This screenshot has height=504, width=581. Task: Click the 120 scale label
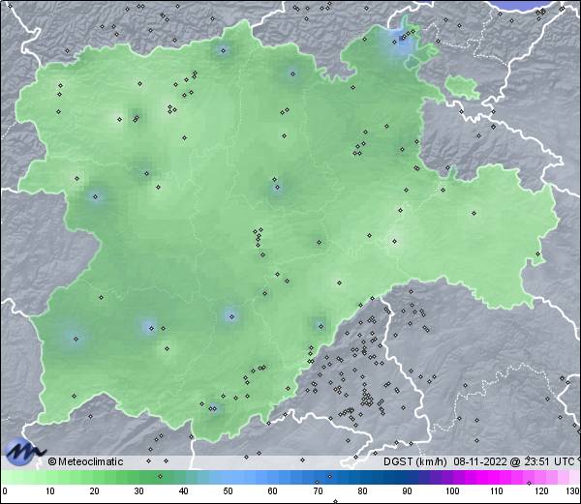541,491
